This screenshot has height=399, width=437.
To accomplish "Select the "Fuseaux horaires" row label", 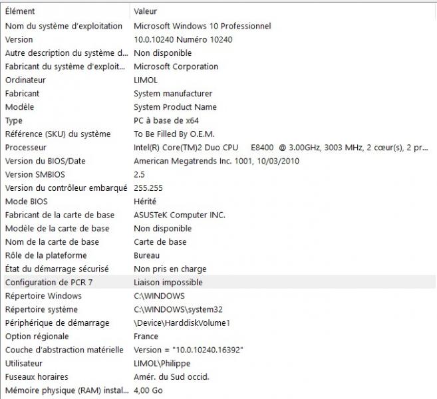I will coord(37,376).
